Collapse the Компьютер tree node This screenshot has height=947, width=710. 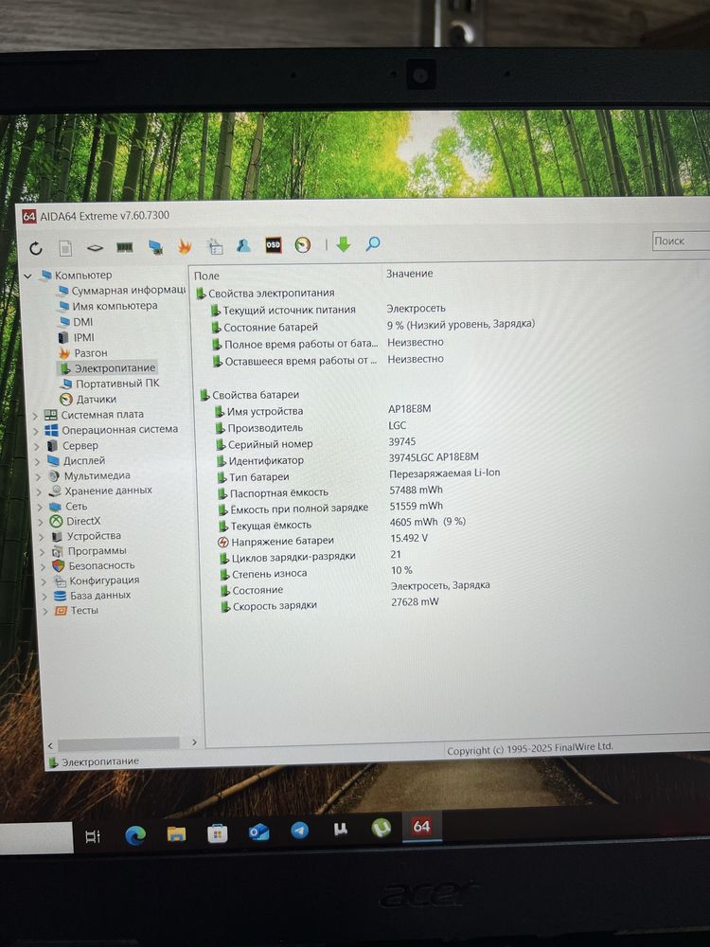coord(27,276)
